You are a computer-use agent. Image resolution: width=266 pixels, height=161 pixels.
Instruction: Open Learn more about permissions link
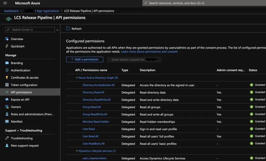[149, 52]
